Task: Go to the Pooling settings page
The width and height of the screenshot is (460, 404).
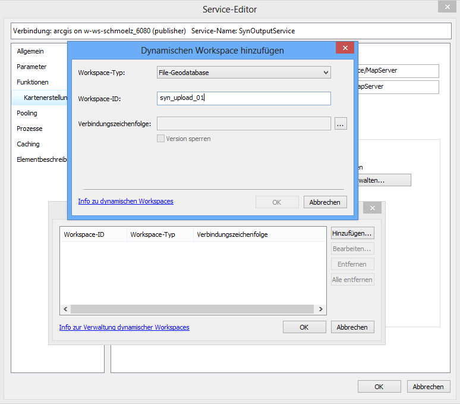Action: coord(27,113)
